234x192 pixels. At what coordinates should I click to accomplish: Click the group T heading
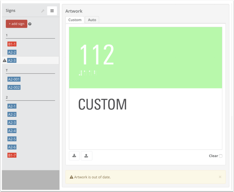tap(7, 70)
